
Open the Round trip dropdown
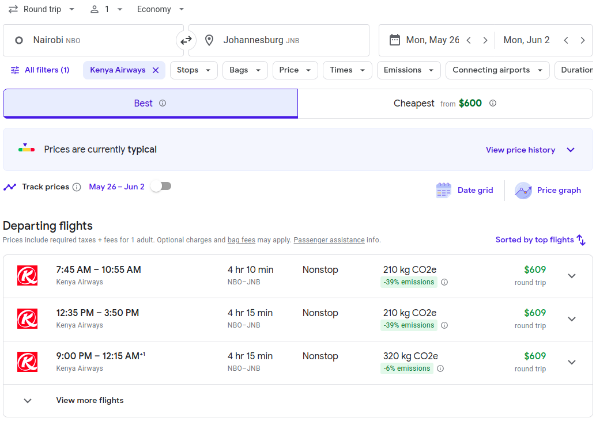click(x=42, y=9)
